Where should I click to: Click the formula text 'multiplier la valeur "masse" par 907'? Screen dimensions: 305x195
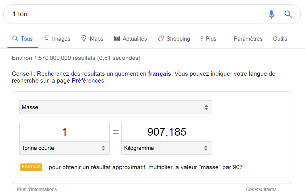pos(195,167)
